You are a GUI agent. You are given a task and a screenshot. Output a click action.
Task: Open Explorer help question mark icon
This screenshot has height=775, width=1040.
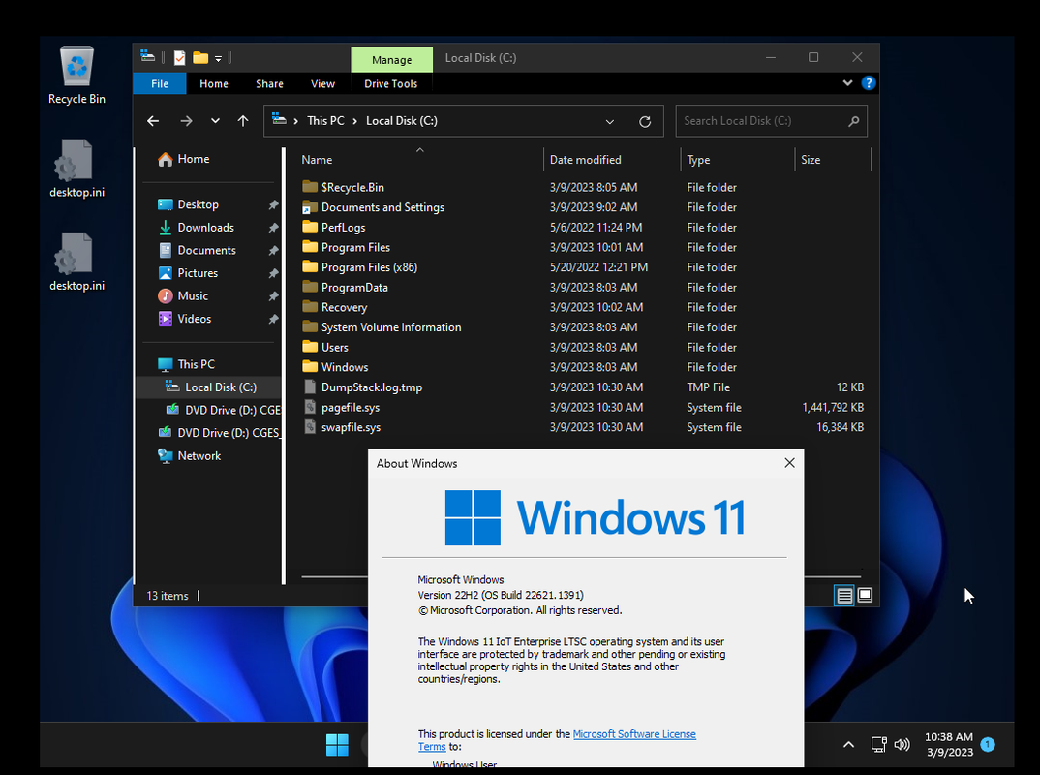click(x=869, y=83)
